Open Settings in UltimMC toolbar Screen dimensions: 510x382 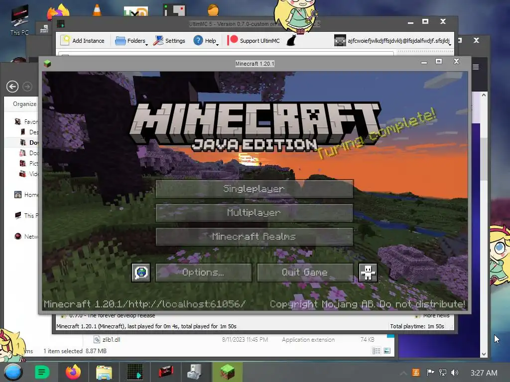coord(169,41)
